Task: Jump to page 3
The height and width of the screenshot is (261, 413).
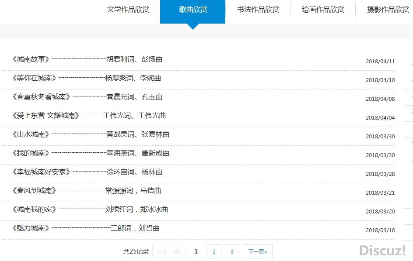Action: coord(232,251)
